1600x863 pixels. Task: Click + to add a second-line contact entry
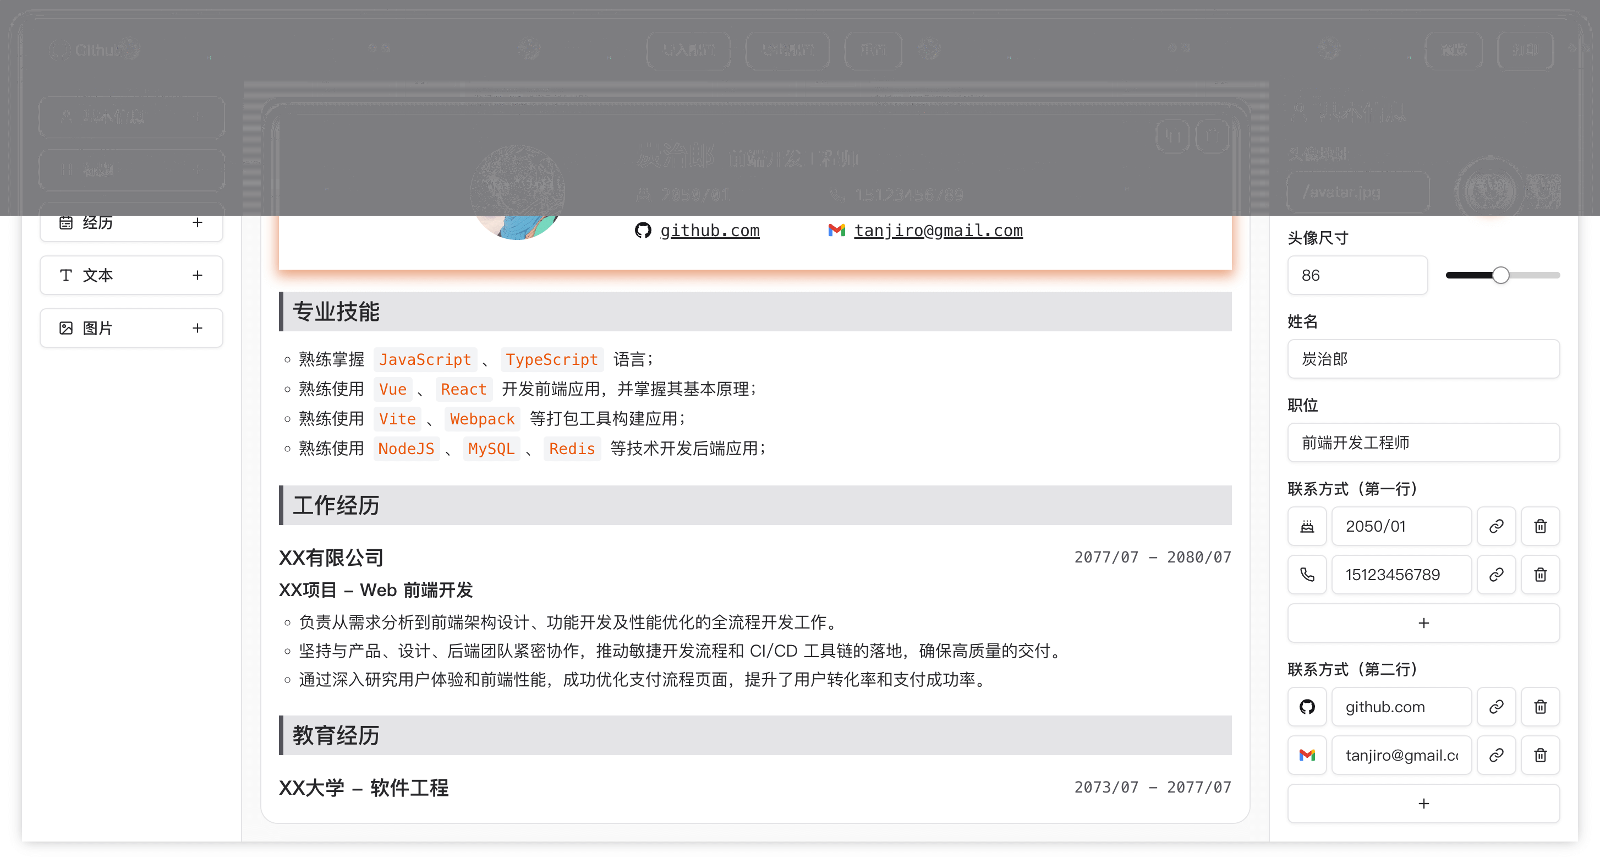pyautogui.click(x=1423, y=802)
